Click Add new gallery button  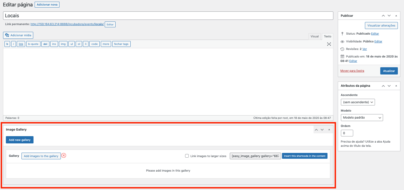click(x=20, y=140)
